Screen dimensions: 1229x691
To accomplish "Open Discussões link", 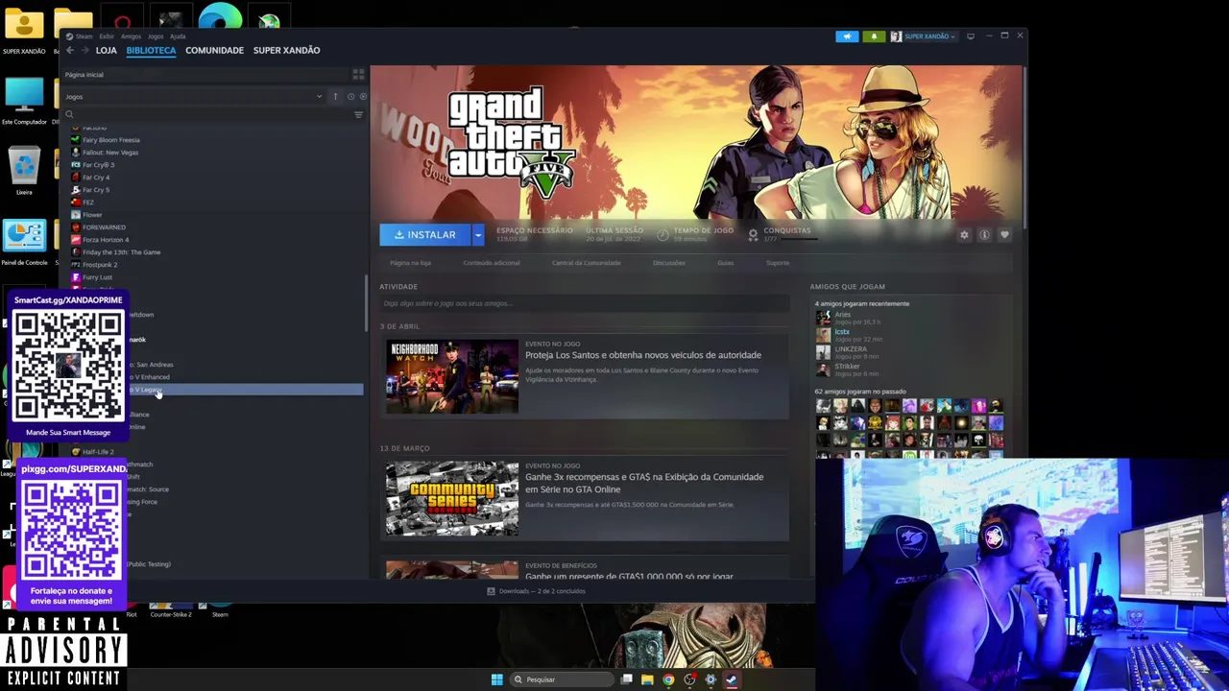I will pyautogui.click(x=669, y=263).
